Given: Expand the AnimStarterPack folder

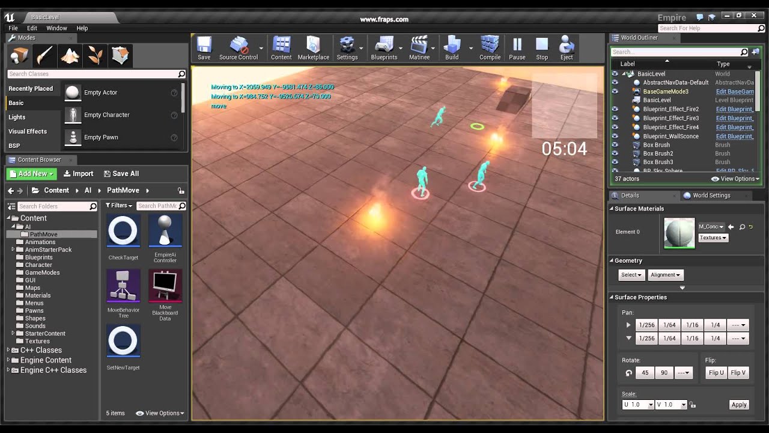Looking at the screenshot, I should (x=13, y=250).
